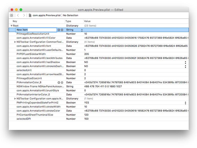This screenshot has height=148, width=197.
Task: Go forward with the right chevron
Action: pos(24,15)
